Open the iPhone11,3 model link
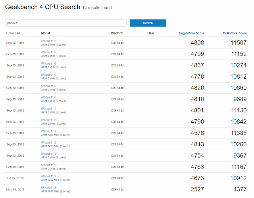Image resolution: width=254 pixels, height=198 pixels. coord(48,188)
